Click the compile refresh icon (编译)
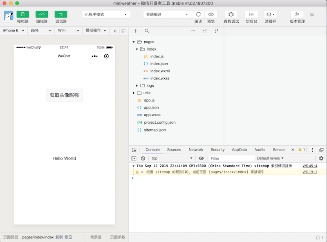The image size is (327, 242). (x=198, y=14)
